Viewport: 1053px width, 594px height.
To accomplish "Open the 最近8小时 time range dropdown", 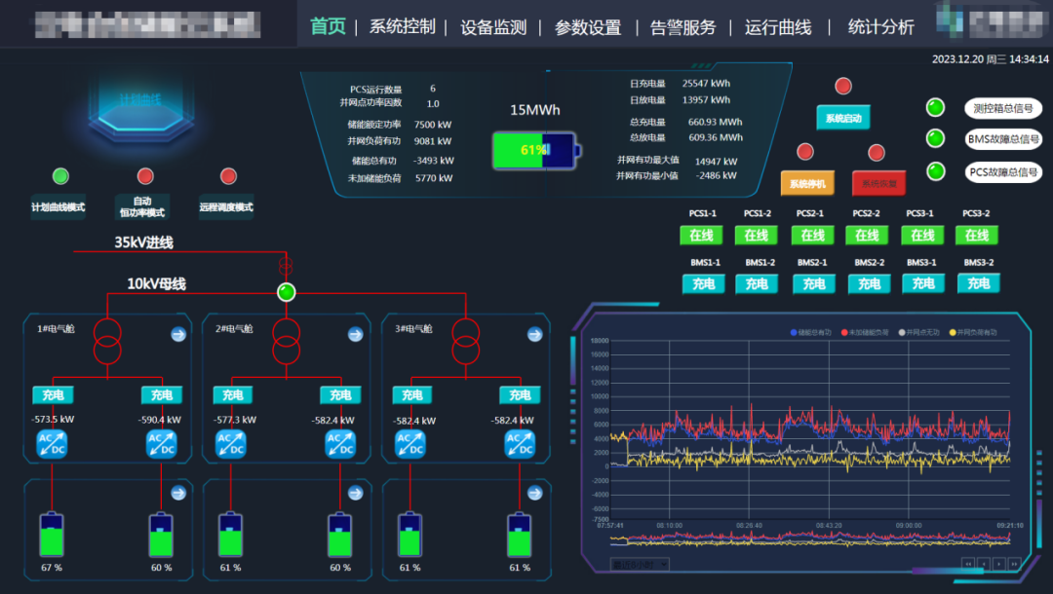I will pyautogui.click(x=639, y=564).
